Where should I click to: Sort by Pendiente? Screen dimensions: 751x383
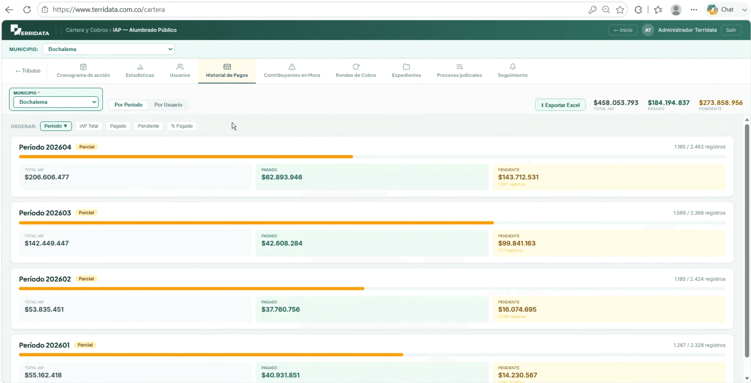148,126
